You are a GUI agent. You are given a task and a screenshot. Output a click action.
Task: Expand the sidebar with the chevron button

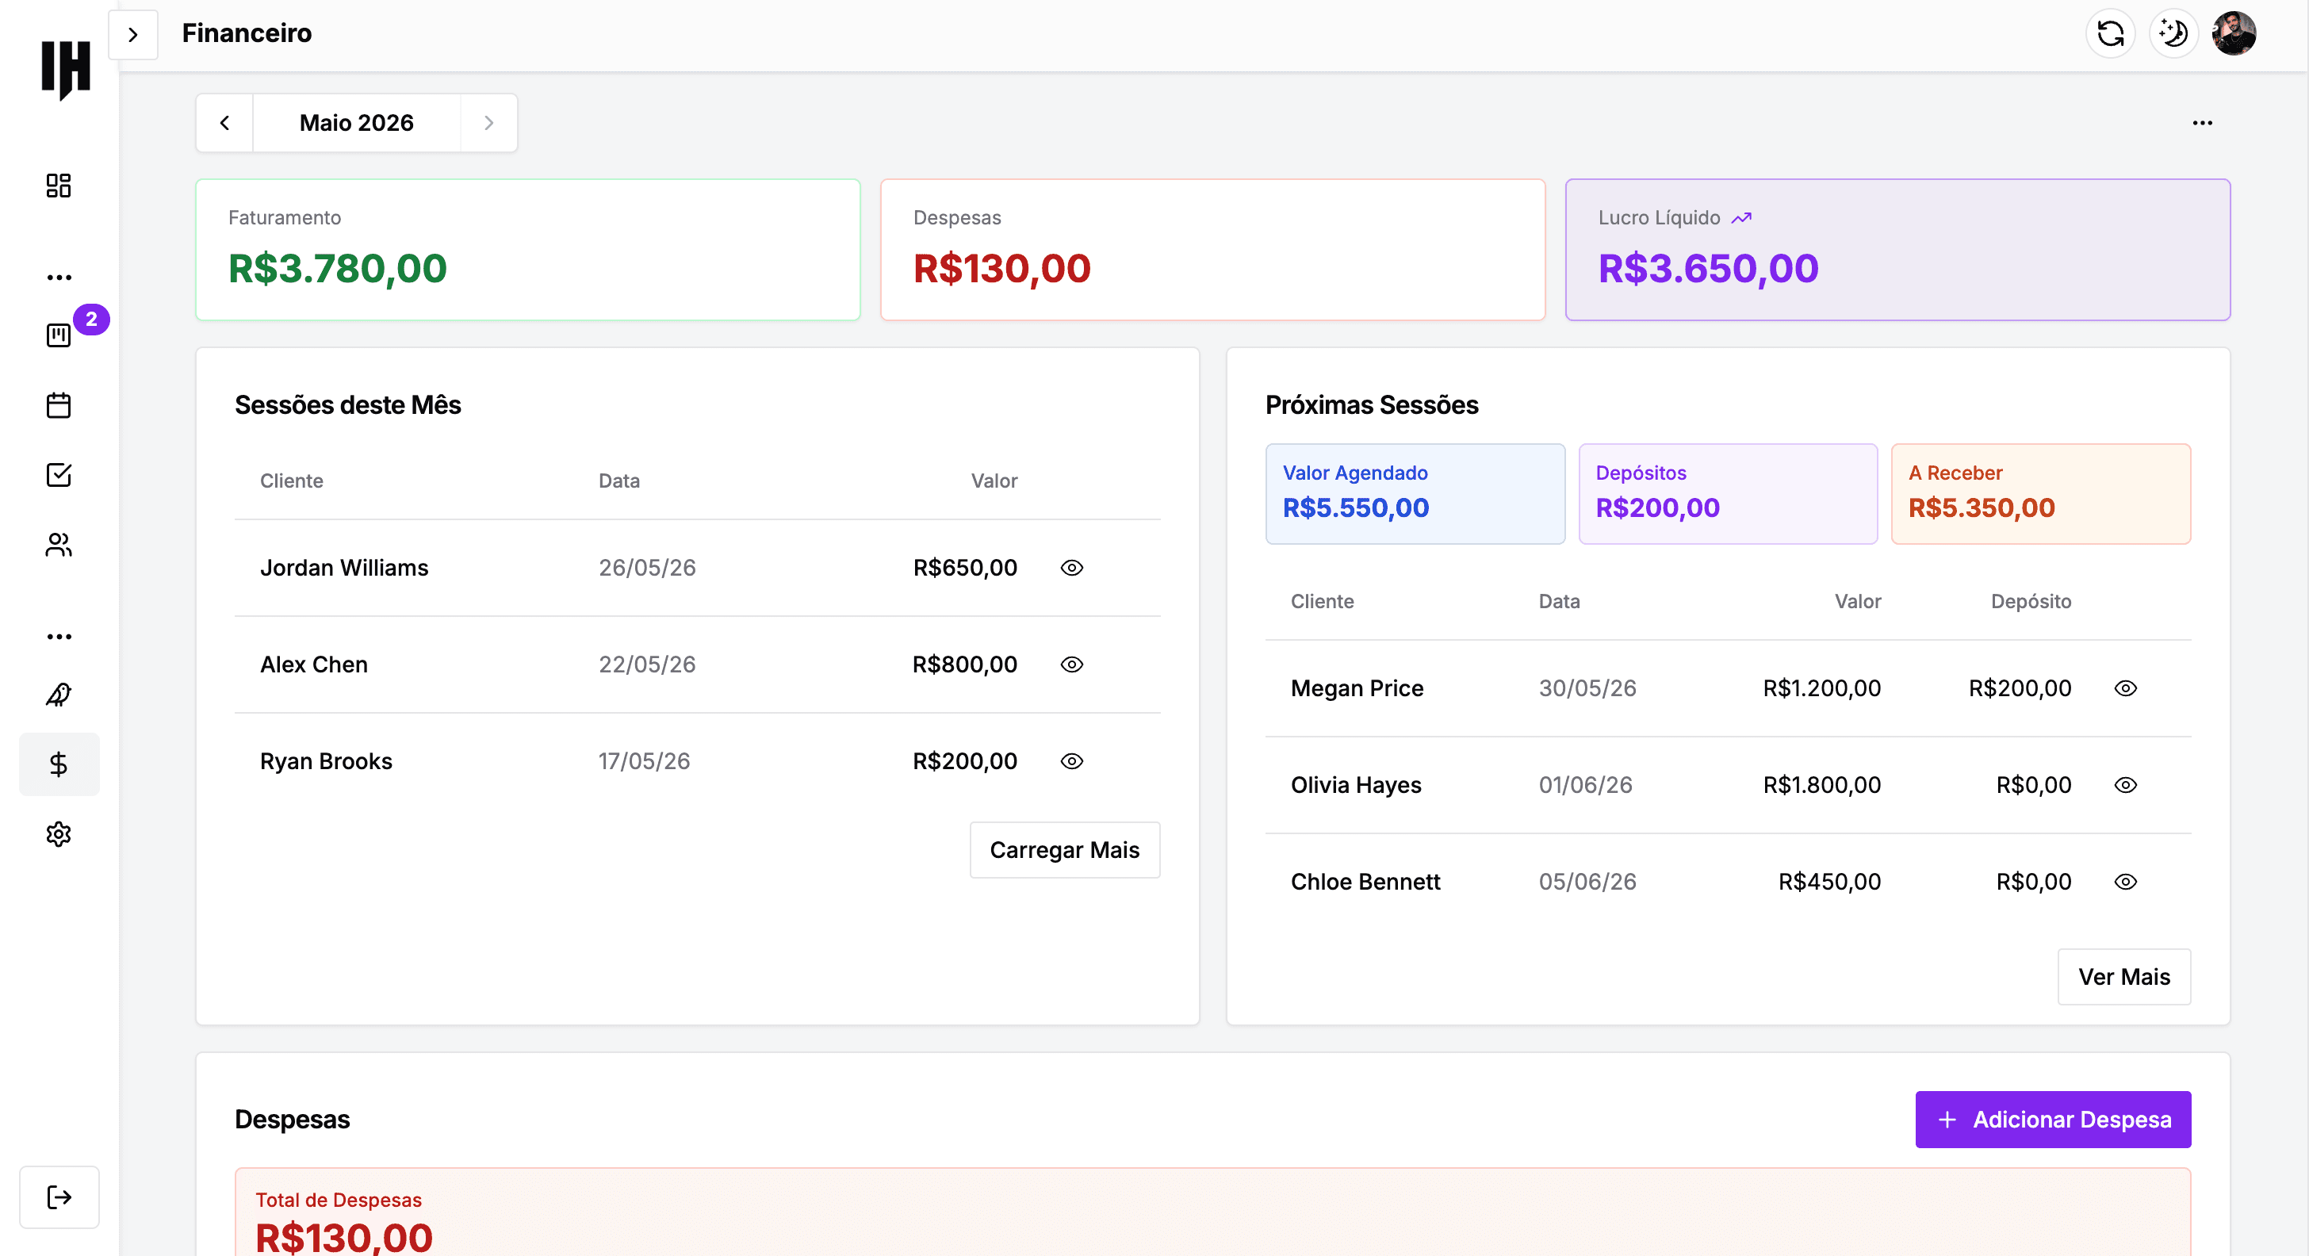coord(132,34)
